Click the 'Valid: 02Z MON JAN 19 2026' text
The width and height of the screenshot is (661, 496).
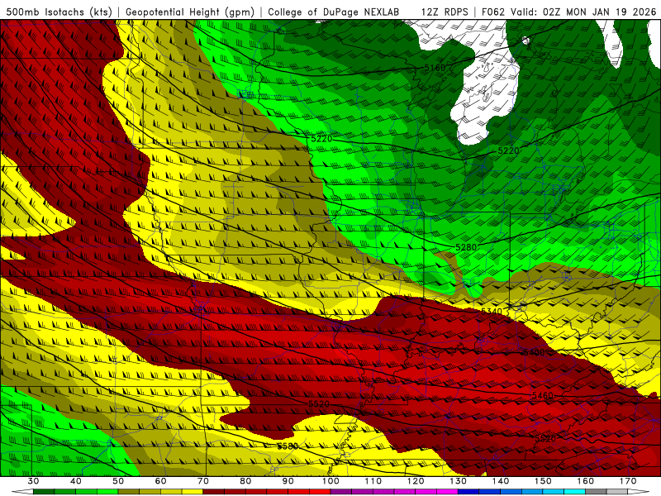tap(583, 12)
